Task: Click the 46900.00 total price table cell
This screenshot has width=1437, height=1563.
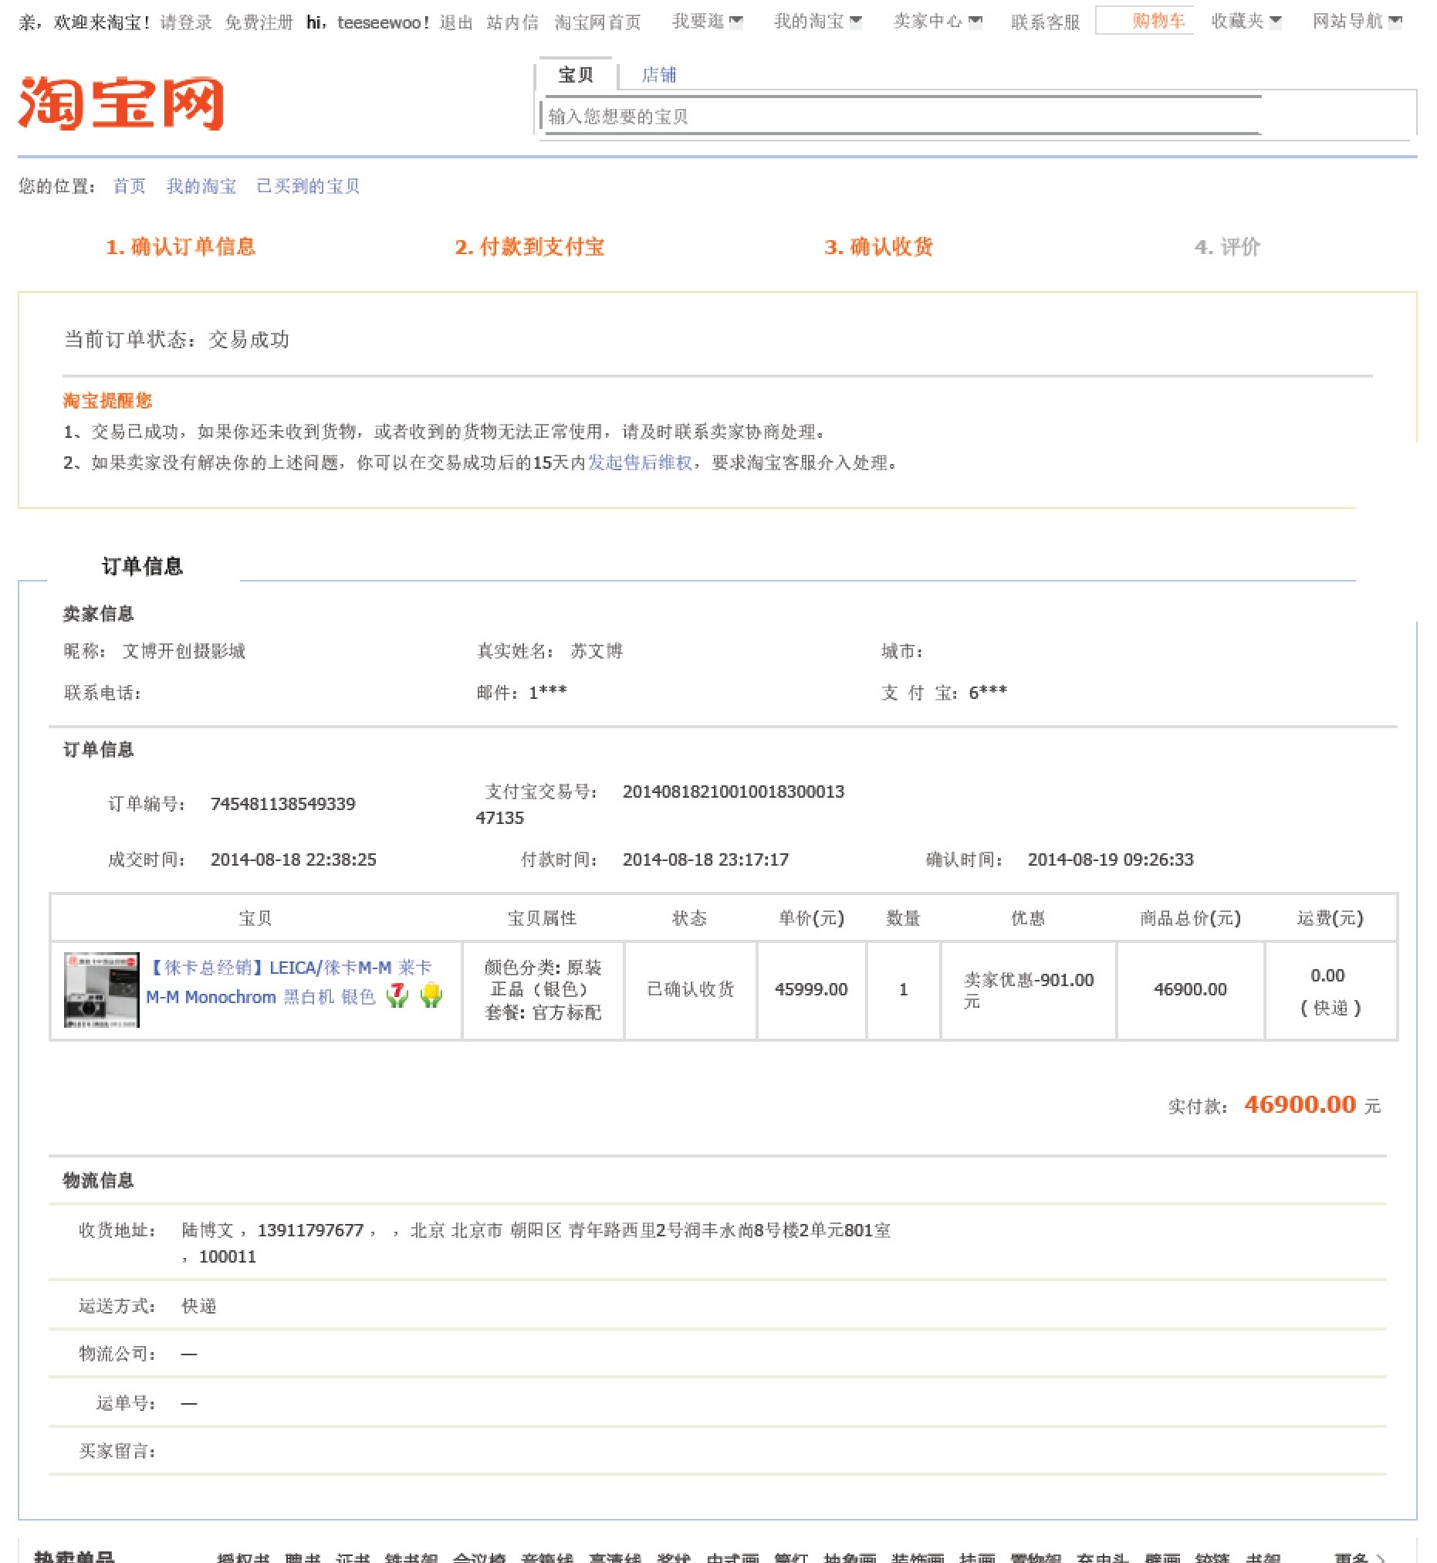Action: [1190, 989]
